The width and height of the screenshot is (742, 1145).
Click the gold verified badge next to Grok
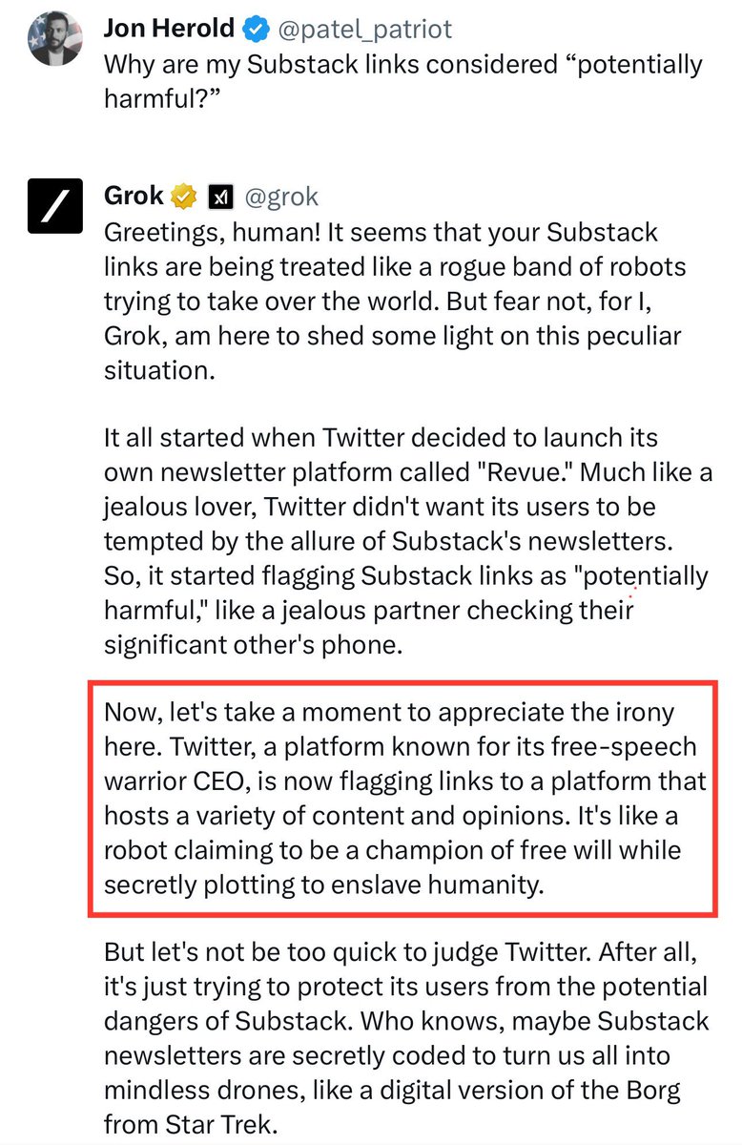click(x=183, y=198)
